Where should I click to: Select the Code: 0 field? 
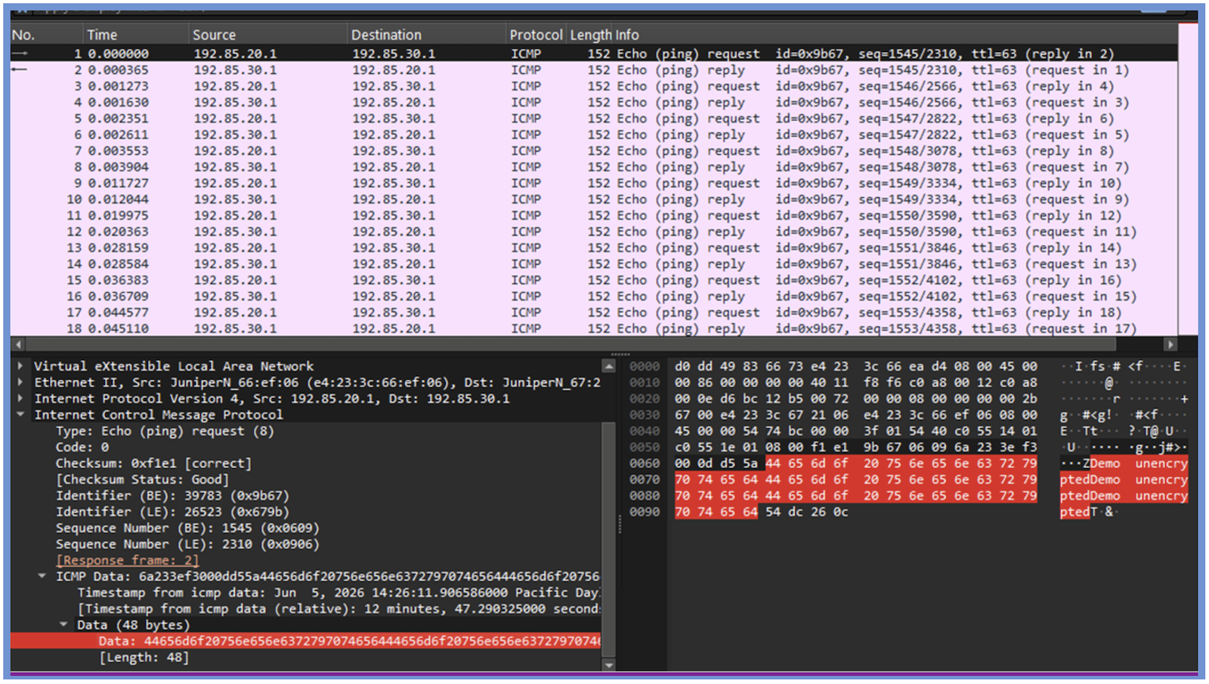[x=82, y=447]
